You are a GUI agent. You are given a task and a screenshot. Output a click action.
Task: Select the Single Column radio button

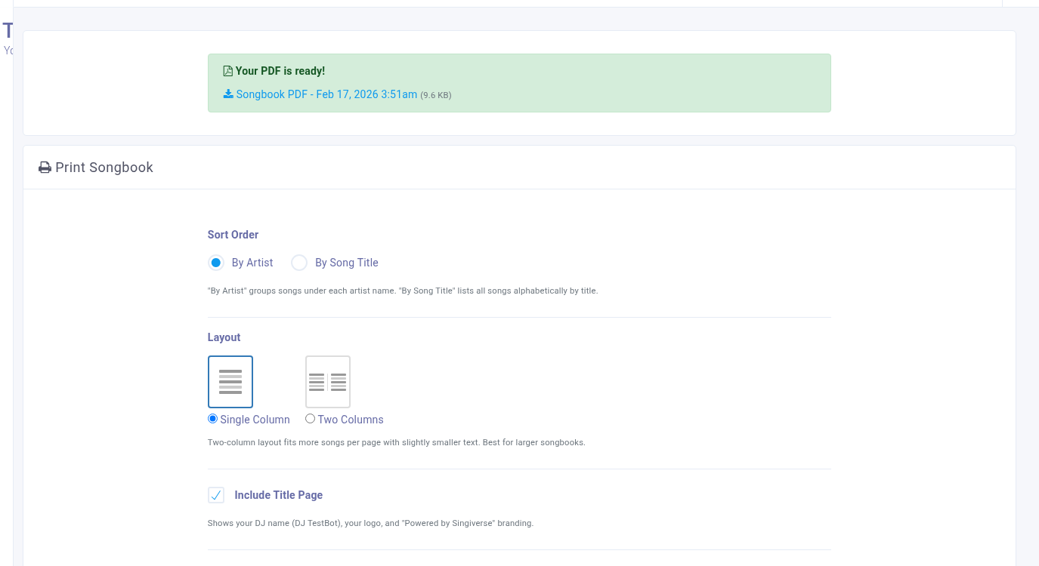pyautogui.click(x=212, y=419)
